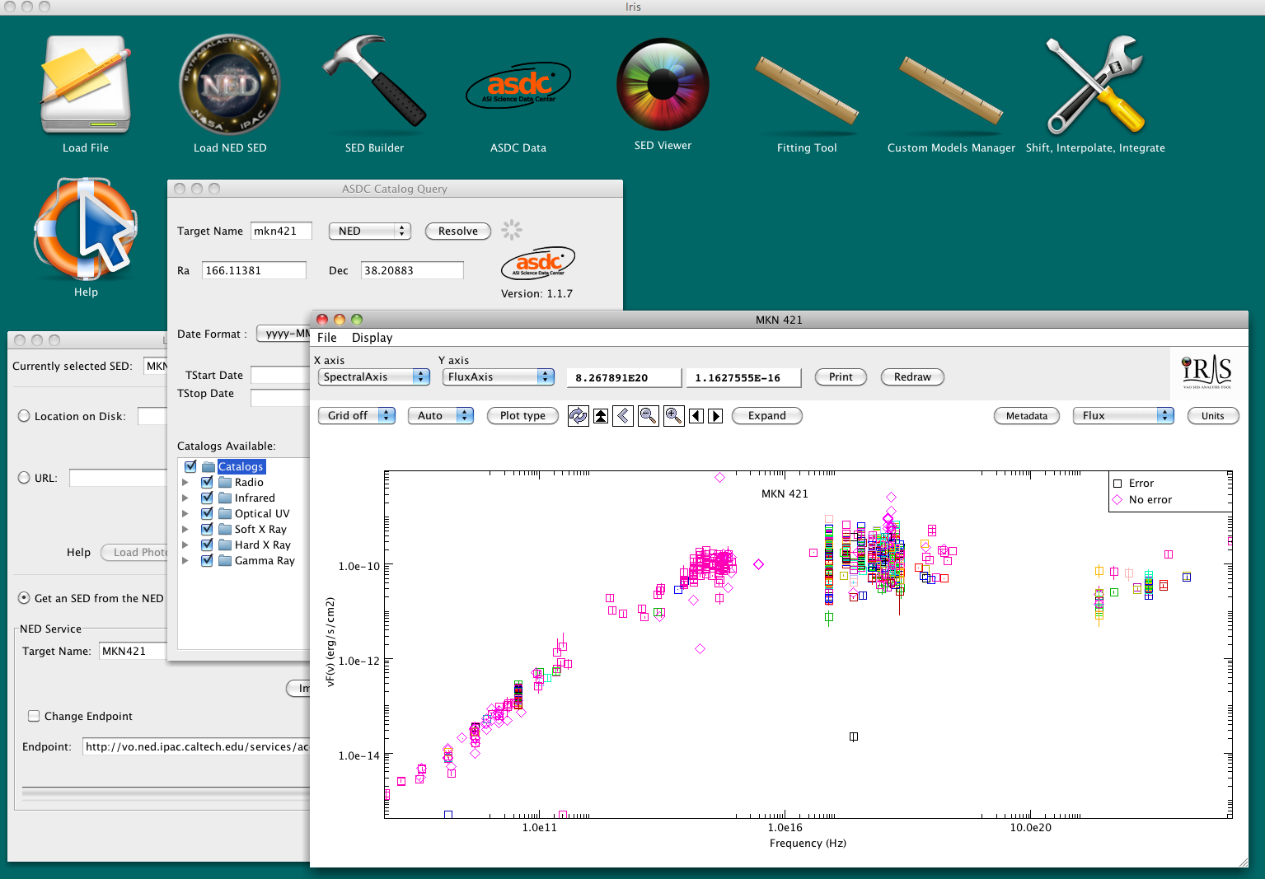Click the zoom out magnifier icon
Screen dimensions: 1265x879
[x=649, y=416]
